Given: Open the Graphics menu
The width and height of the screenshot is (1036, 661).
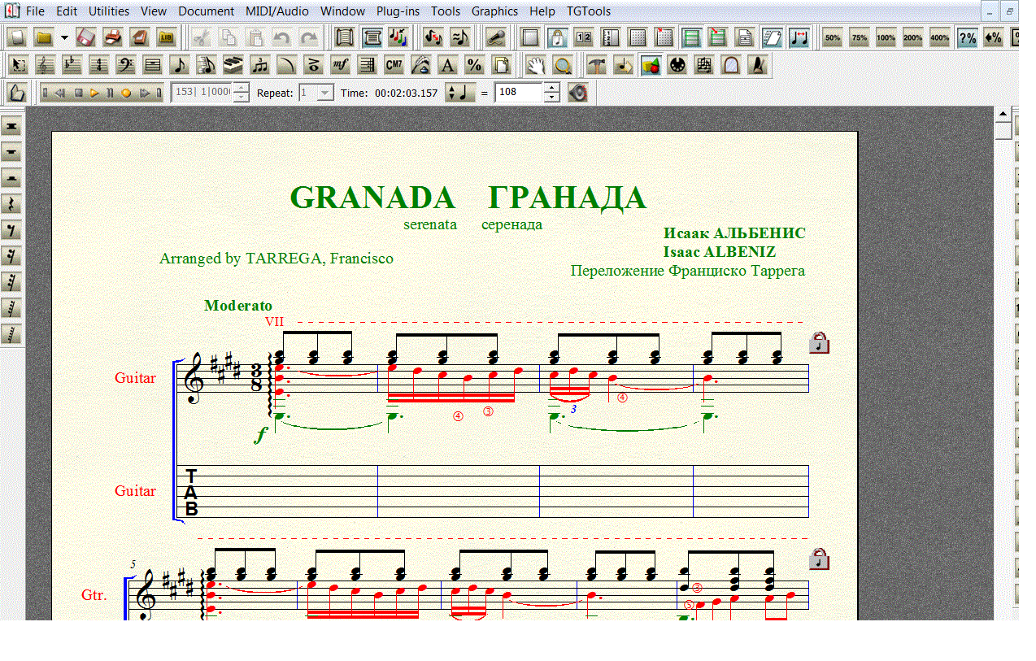Looking at the screenshot, I should [x=494, y=11].
